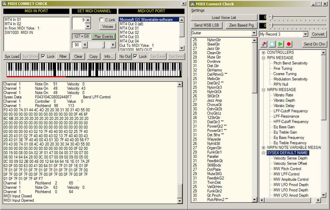Click the Info... button
The image size is (330, 210).
tap(109, 56)
